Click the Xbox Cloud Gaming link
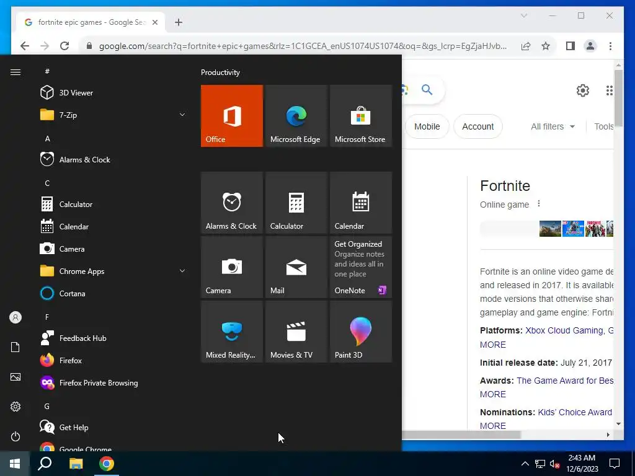 564,330
